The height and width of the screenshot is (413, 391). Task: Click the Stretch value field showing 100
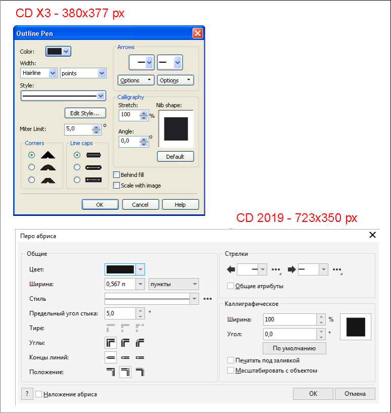[x=129, y=115]
